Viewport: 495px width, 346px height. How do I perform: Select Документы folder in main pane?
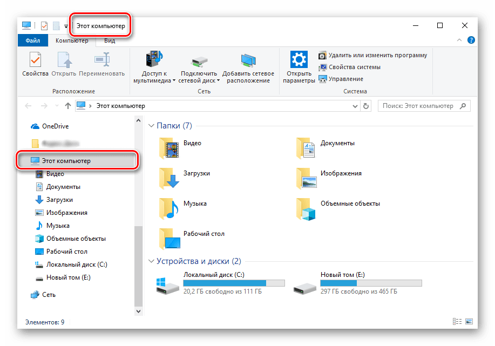pos(326,148)
